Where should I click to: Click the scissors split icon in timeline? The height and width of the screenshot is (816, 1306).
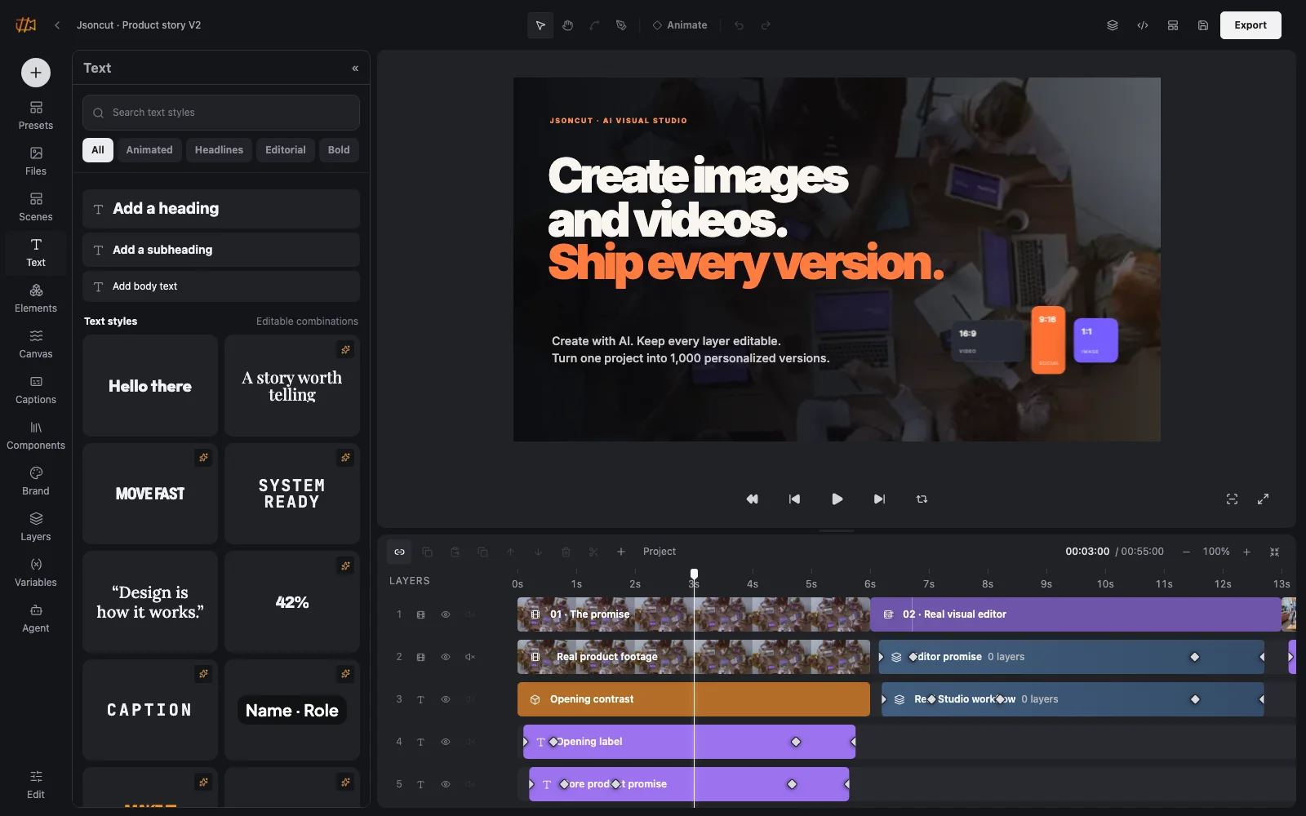pyautogui.click(x=593, y=552)
